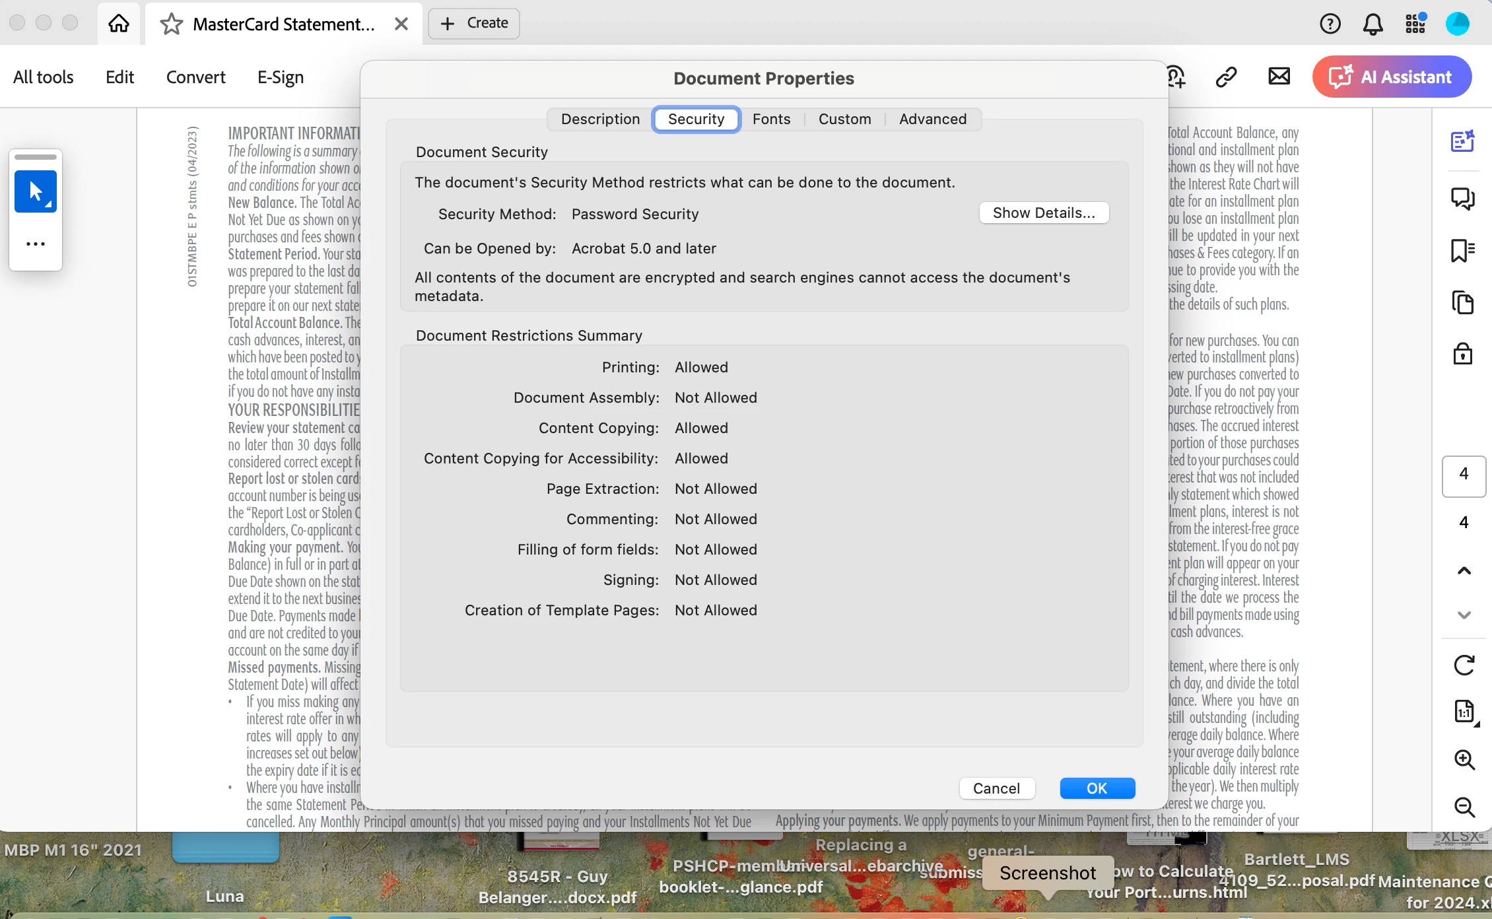Open the fit page display options
This screenshot has height=919, width=1492.
point(1465,712)
